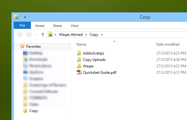The height and width of the screenshot is (120, 187).
Task: Switch to the Home ribbon tab
Action: pyautogui.click(x=40, y=26)
